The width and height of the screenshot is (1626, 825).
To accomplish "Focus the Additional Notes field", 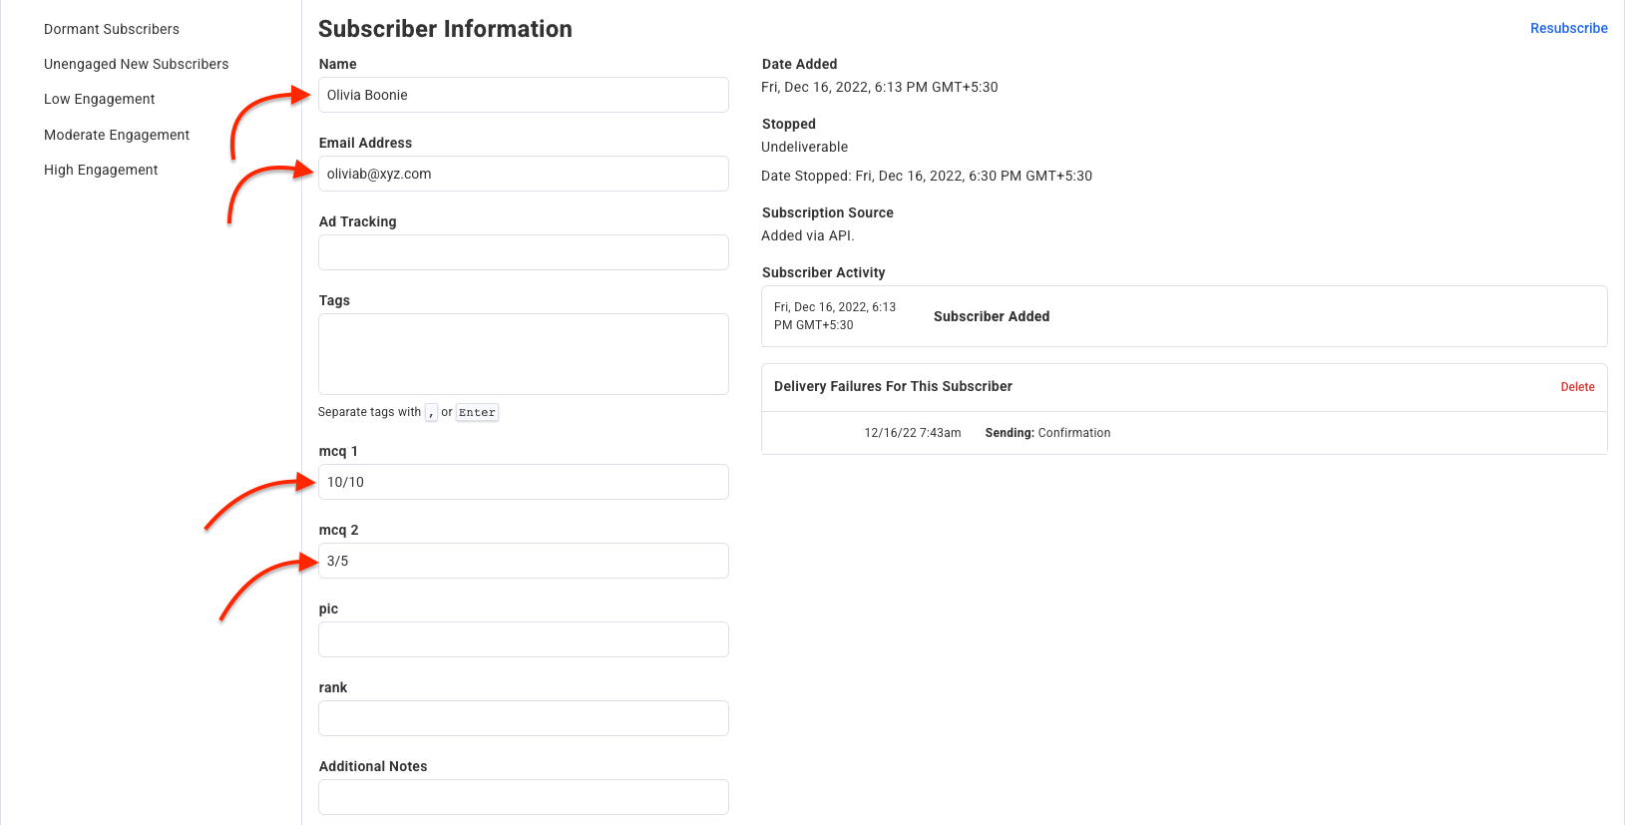I will pos(523,797).
